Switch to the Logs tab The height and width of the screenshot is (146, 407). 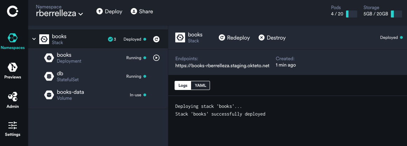[x=183, y=85]
